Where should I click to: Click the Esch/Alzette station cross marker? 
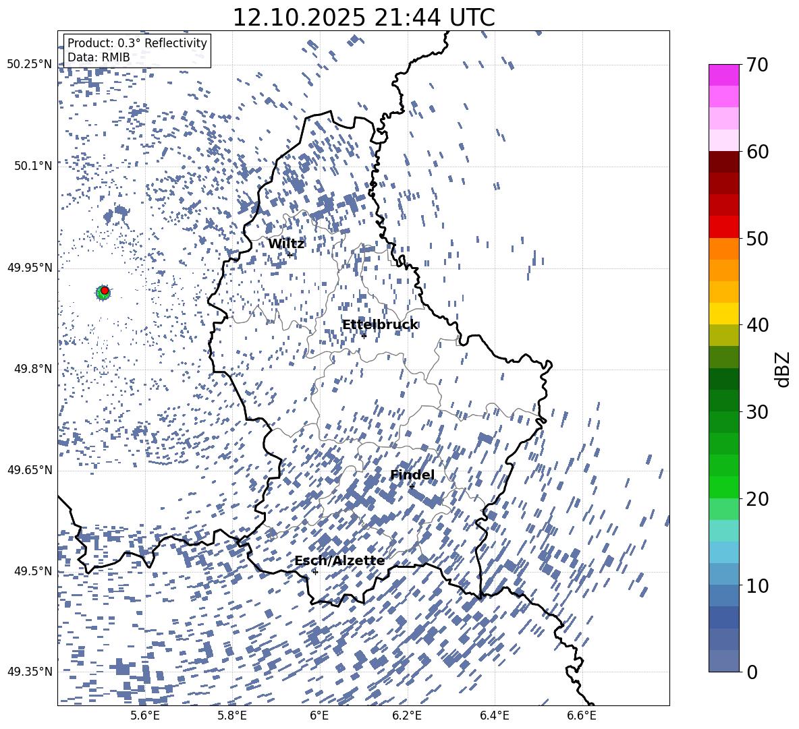(315, 572)
